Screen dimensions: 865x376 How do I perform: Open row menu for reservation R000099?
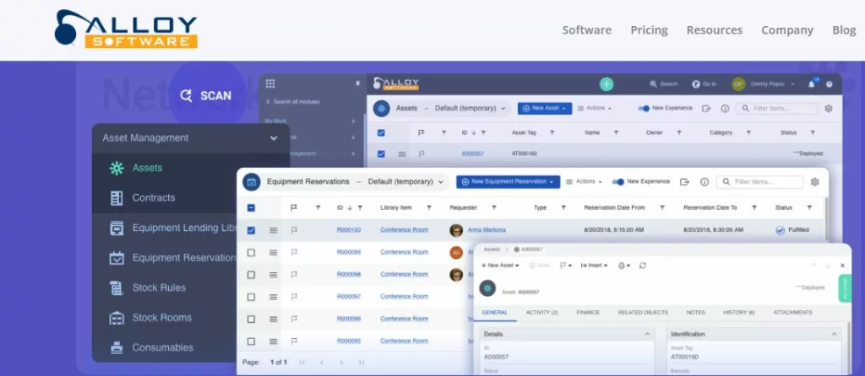273,252
